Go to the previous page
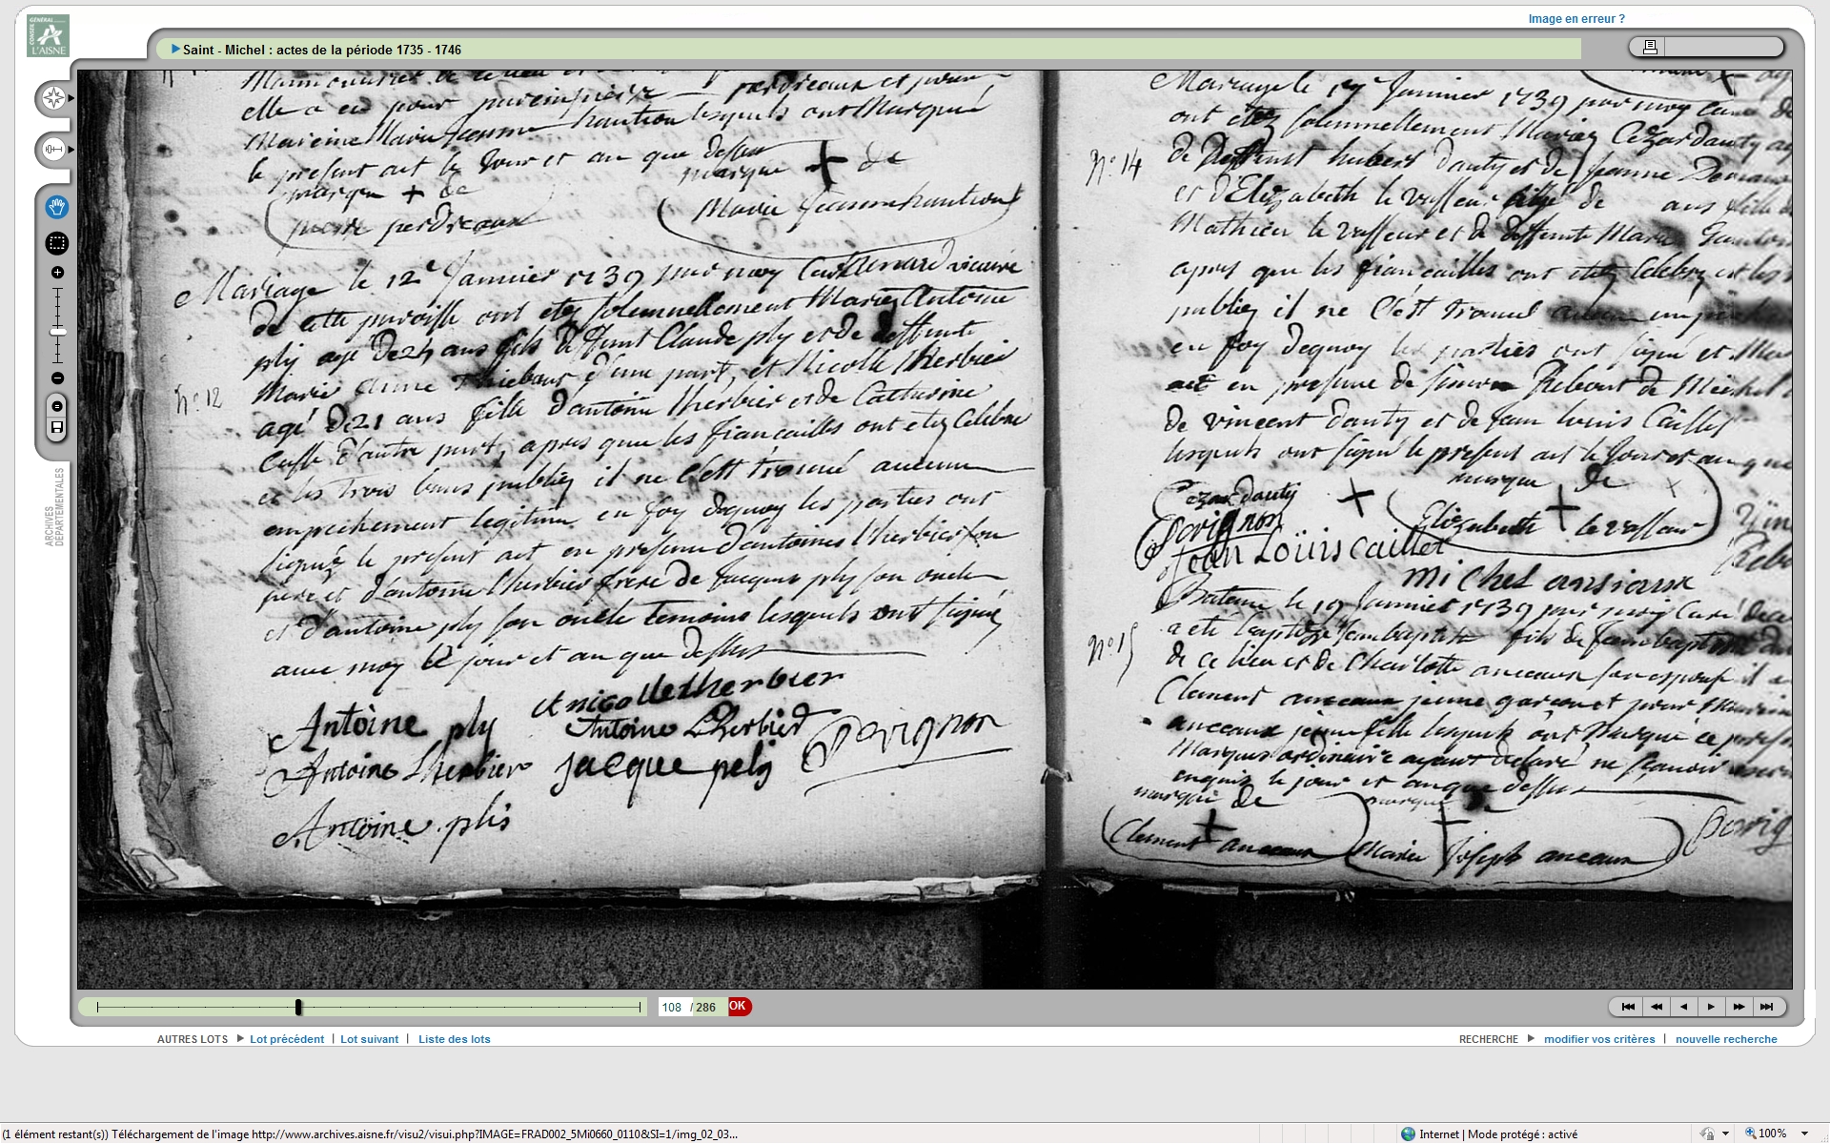This screenshot has height=1144, width=1830. (1684, 1007)
